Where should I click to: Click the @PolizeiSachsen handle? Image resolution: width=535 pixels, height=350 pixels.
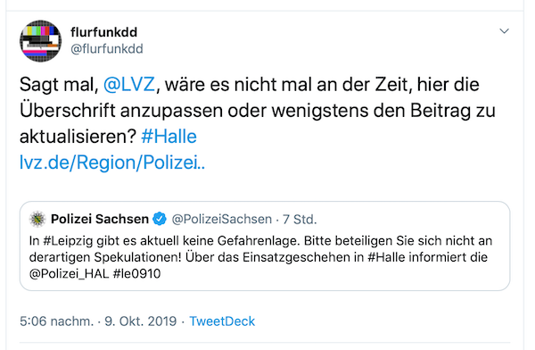point(222,219)
